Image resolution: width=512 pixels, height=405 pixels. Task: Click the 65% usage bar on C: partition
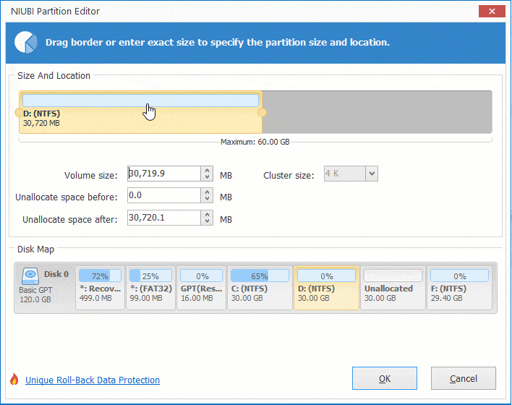[x=260, y=276]
